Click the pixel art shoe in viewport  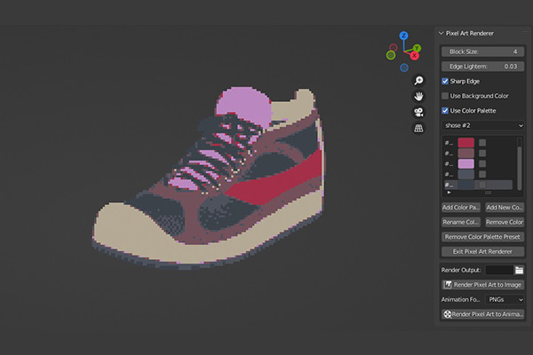pyautogui.click(x=208, y=178)
